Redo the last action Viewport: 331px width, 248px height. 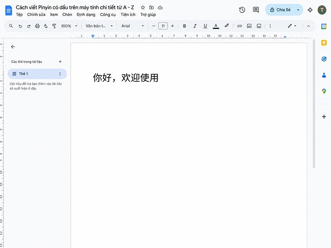pos(29,26)
